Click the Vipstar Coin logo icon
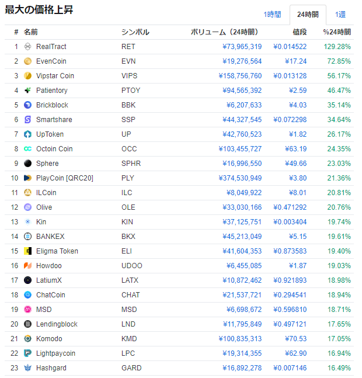Viewport: 362px width, 378px height. [27, 76]
